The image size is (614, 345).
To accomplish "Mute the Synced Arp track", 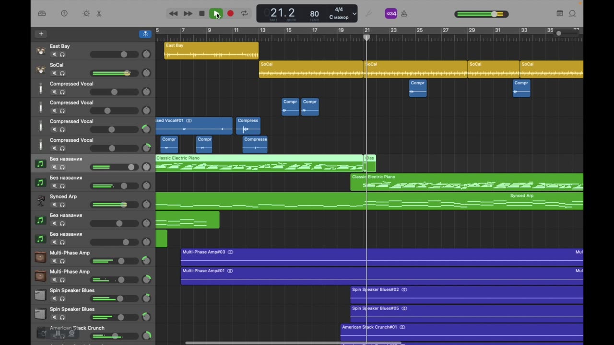I will coord(54,205).
